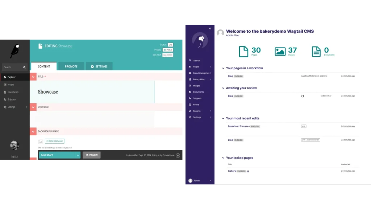Viewport: 371px width, 209px height.
Task: Collapse the purple sidebar with arrow icon
Action: tap(209, 28)
